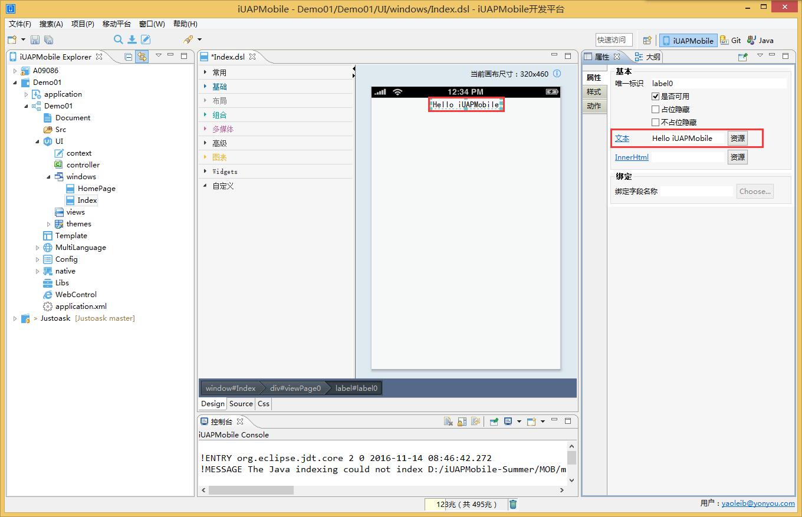Select the Hello iUAPMobile label on canvas
802x517 pixels.
tap(466, 105)
